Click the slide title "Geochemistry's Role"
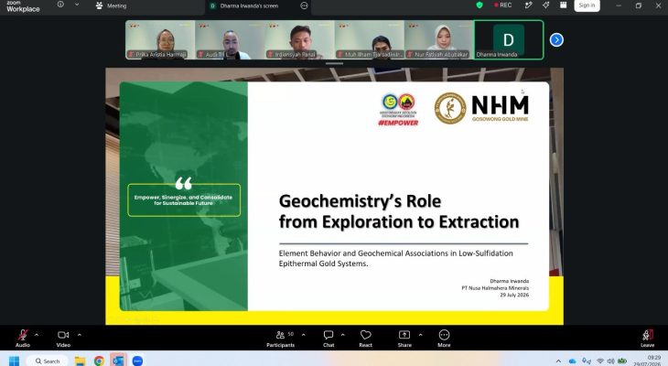668x366 pixels. click(x=360, y=201)
